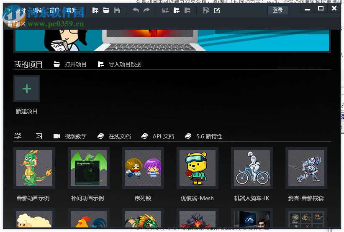Screen dimensions: 344x232
Task: Open the 补间动画示例 thumbnail
Action: [x=89, y=168]
